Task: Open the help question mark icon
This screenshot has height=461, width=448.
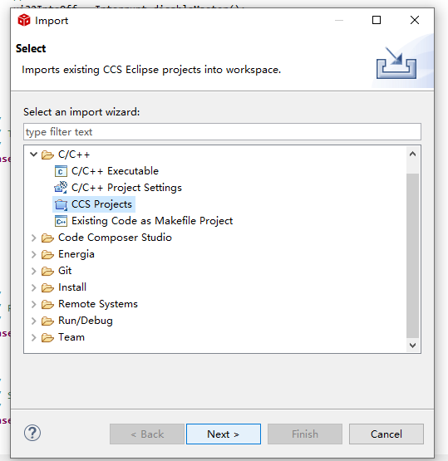Action: tap(32, 433)
